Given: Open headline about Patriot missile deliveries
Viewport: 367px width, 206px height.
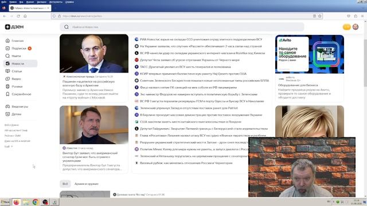Looking at the screenshot, I should pos(189,108).
